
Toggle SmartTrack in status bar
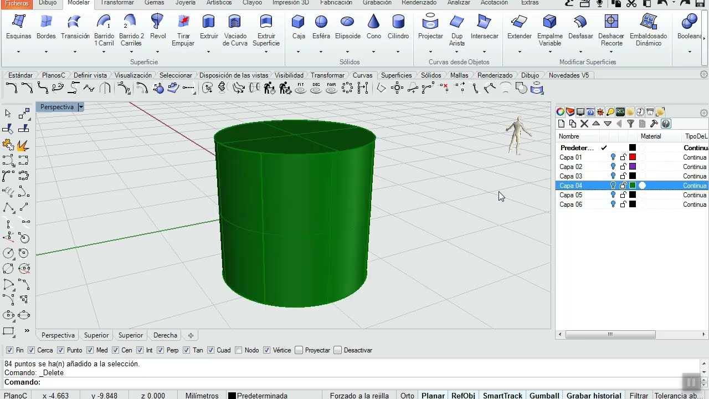click(502, 395)
